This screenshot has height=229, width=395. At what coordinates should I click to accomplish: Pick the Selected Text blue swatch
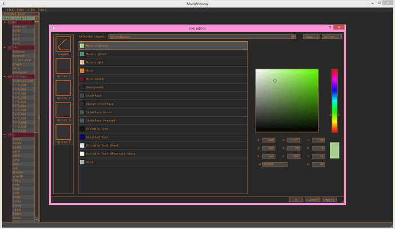click(82, 137)
